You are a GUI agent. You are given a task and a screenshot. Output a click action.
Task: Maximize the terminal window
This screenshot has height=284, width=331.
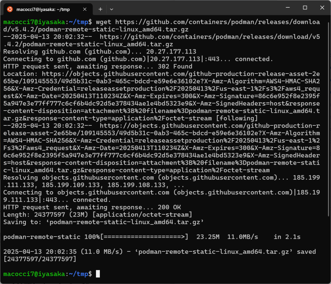point(305,7)
